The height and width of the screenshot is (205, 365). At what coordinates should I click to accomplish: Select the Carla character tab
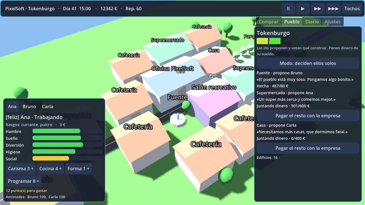[x=48, y=106]
